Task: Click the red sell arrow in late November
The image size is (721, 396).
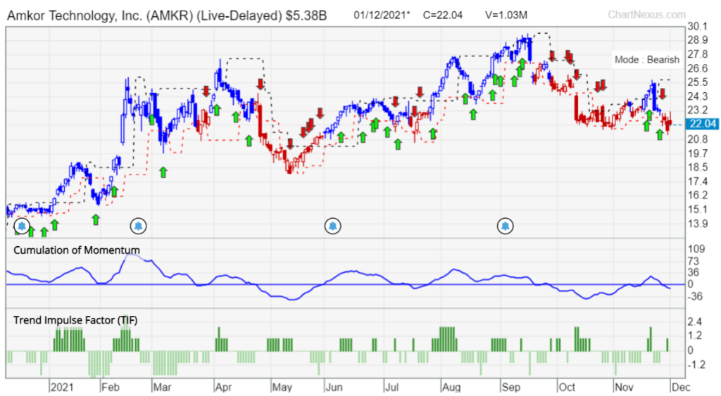Action: click(663, 95)
